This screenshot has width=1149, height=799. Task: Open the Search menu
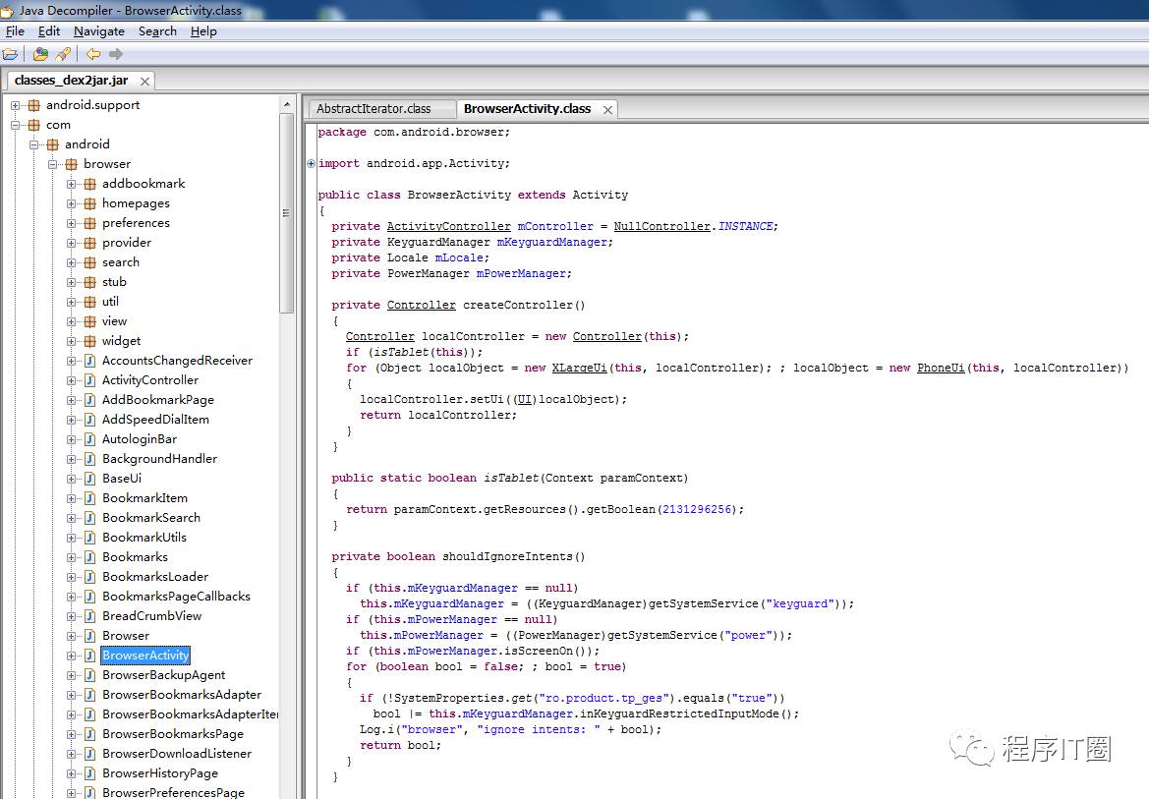(157, 31)
